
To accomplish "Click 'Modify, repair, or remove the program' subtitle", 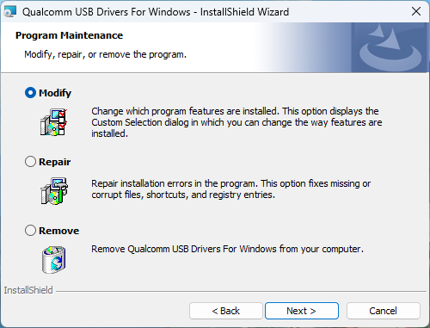I will point(105,54).
